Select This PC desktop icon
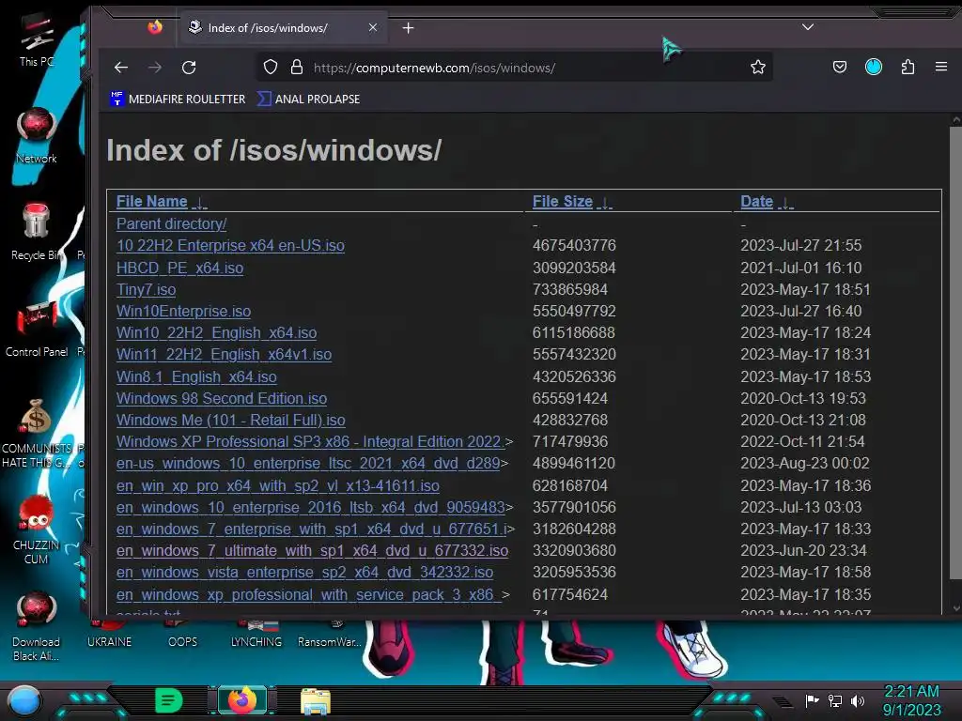Screen dimensions: 962x721 (37, 39)
